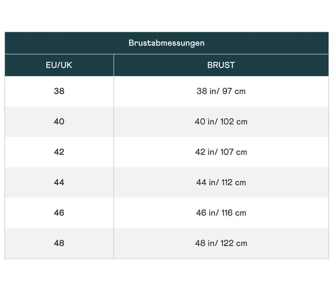Choose the '44 in/ 112 cm' measurement
Viewport: 336px width, 291px height.
[221, 182]
